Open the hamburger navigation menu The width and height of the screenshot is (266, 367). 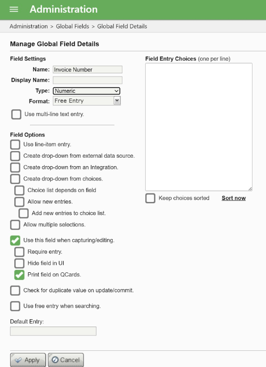pos(14,9)
